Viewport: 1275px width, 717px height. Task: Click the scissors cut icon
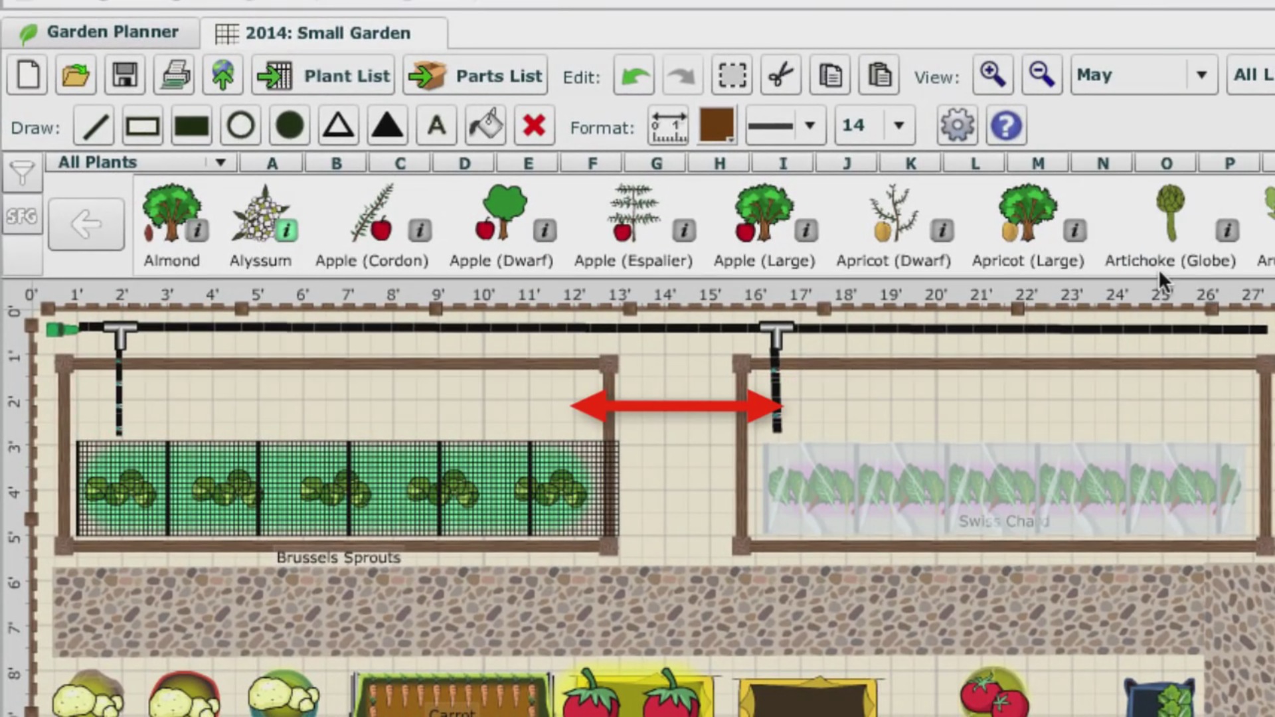(x=781, y=75)
